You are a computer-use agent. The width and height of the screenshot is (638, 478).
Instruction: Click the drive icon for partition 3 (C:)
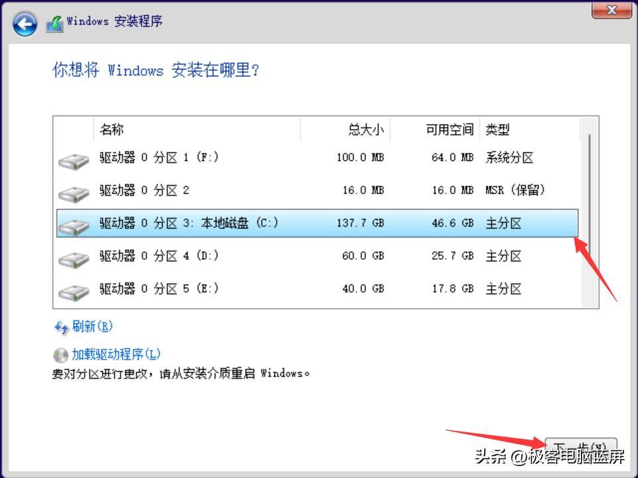coord(74,227)
